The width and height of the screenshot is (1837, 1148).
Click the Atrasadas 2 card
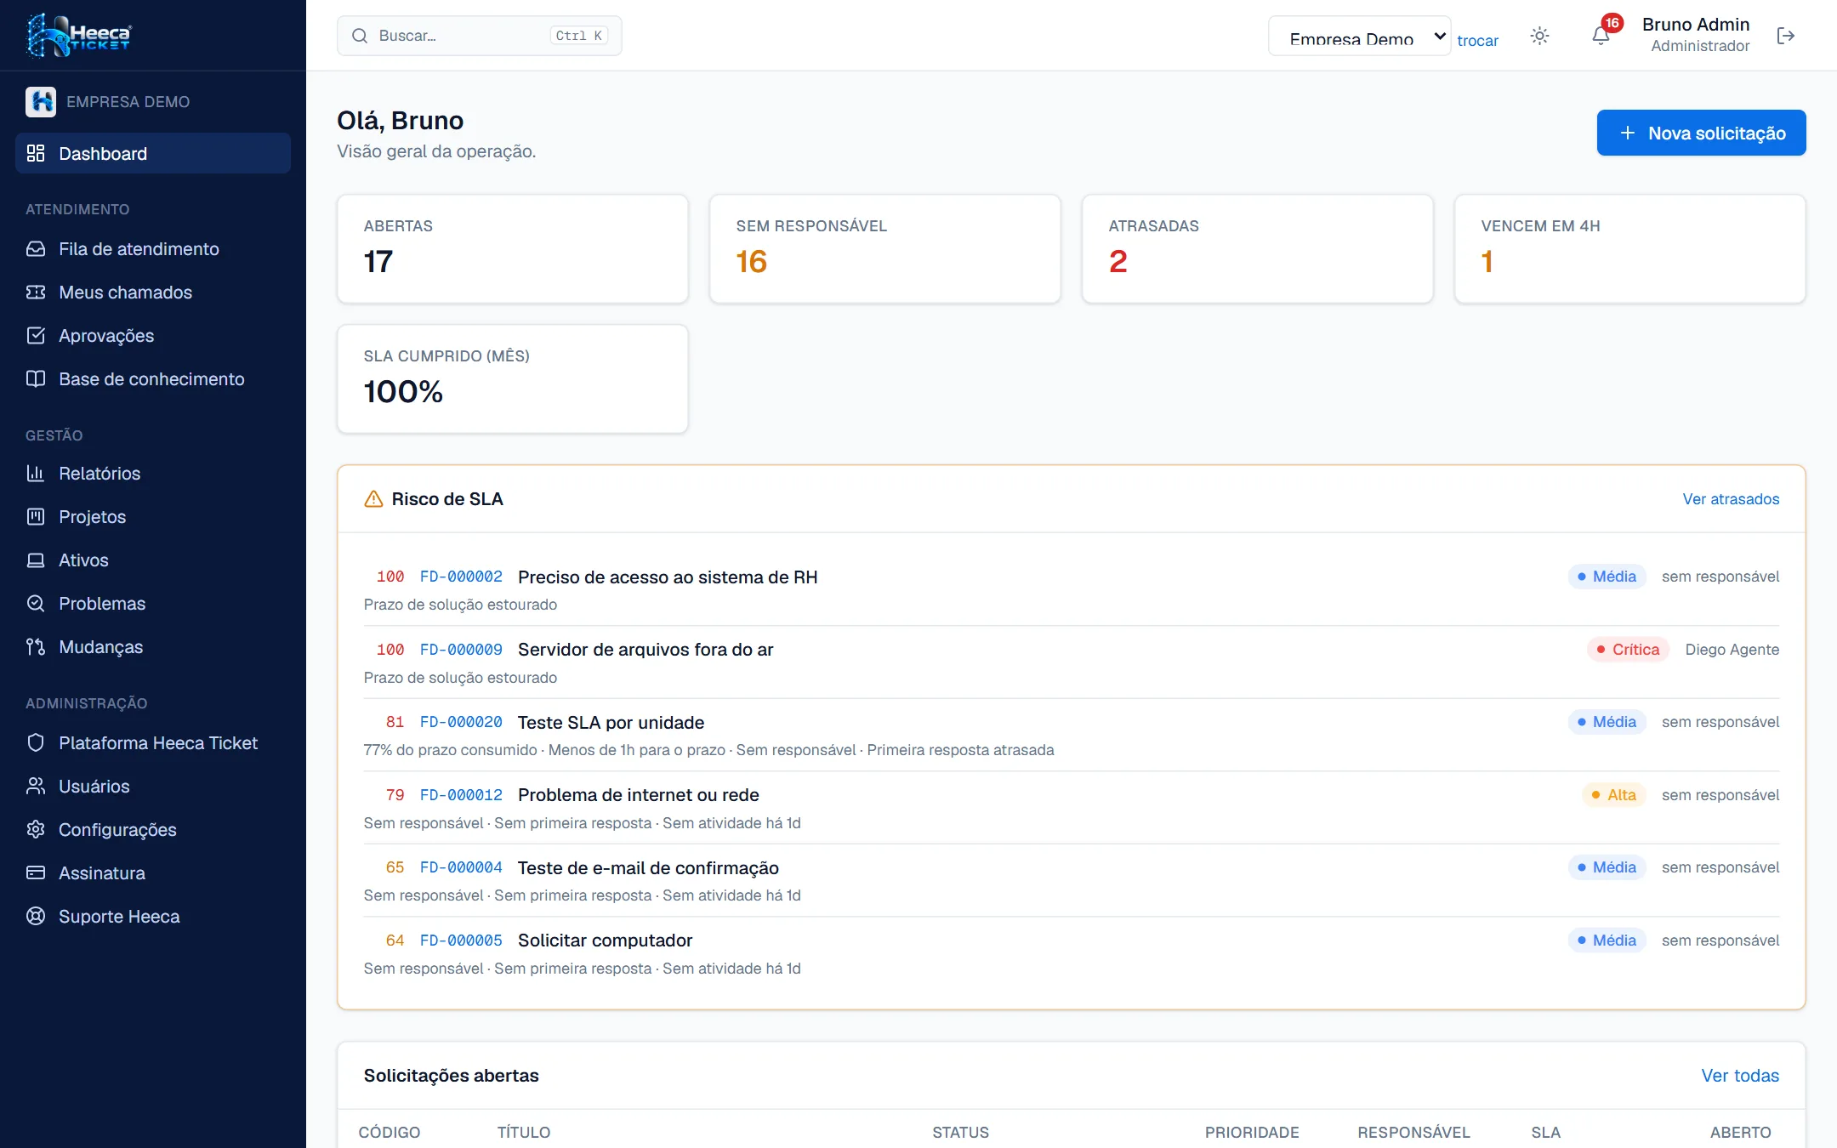(x=1258, y=248)
